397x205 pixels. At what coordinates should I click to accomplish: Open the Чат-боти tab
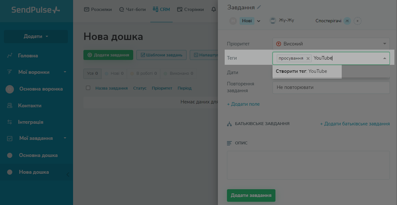coord(132,10)
